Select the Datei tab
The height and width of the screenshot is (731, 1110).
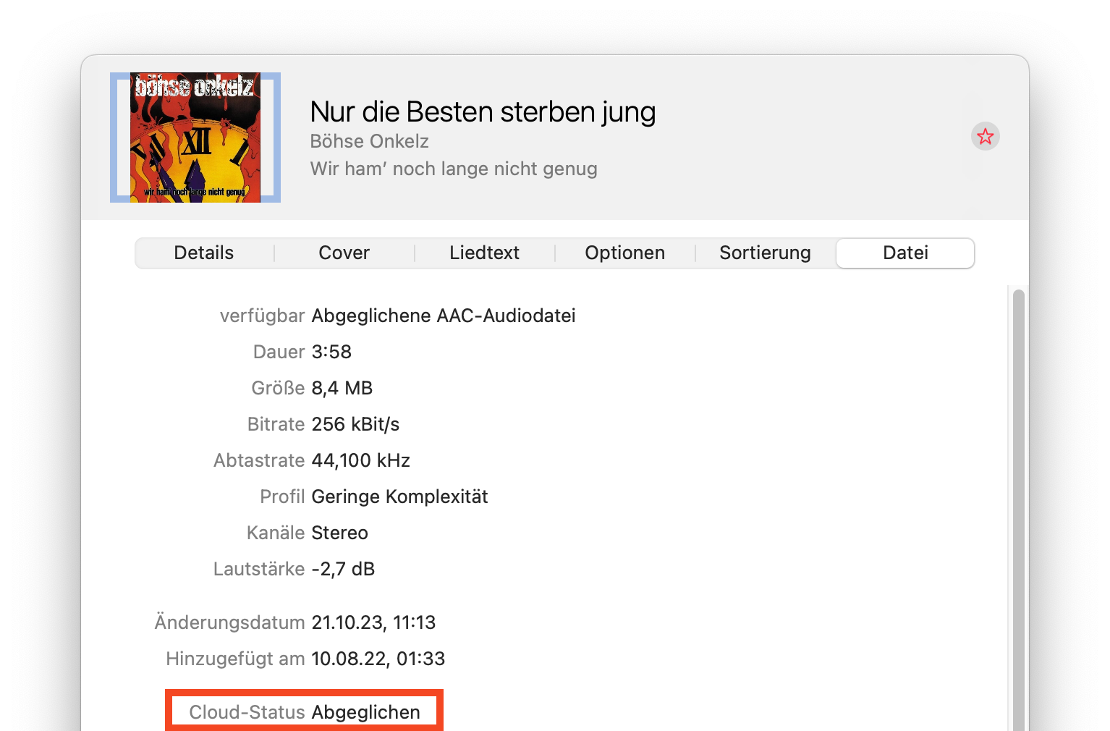click(905, 253)
